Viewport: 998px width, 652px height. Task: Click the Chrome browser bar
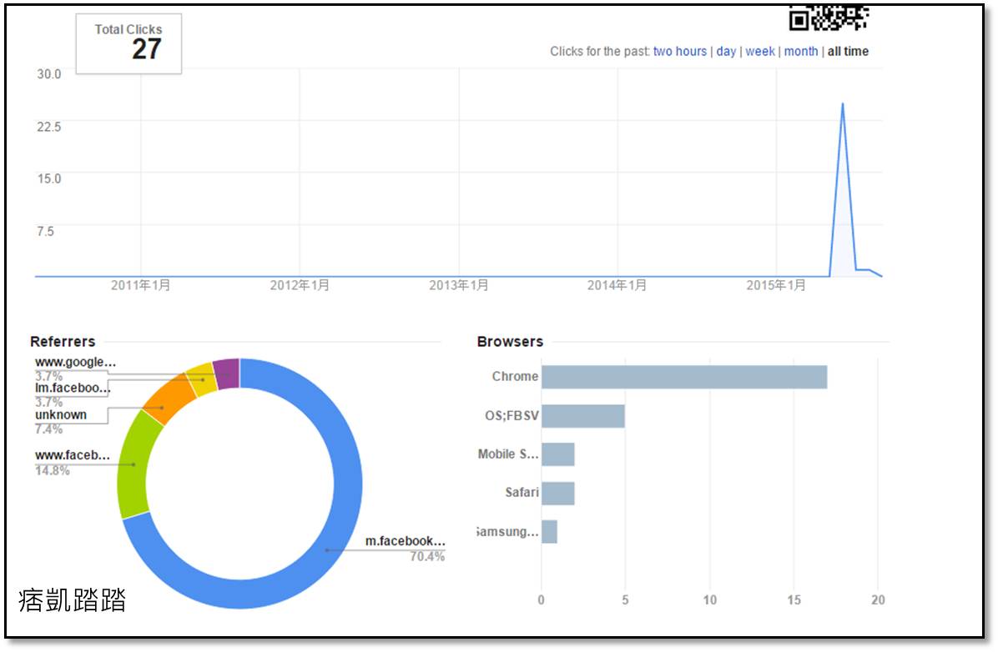click(x=684, y=377)
